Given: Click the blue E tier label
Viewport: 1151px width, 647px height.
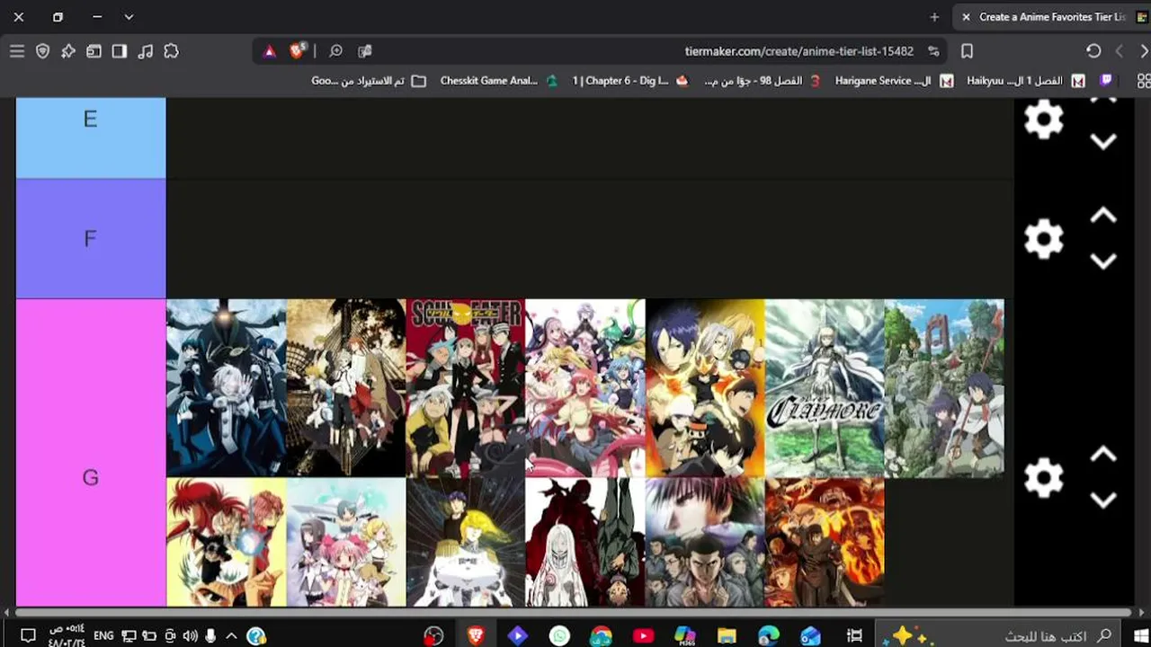Looking at the screenshot, I should 91,137.
